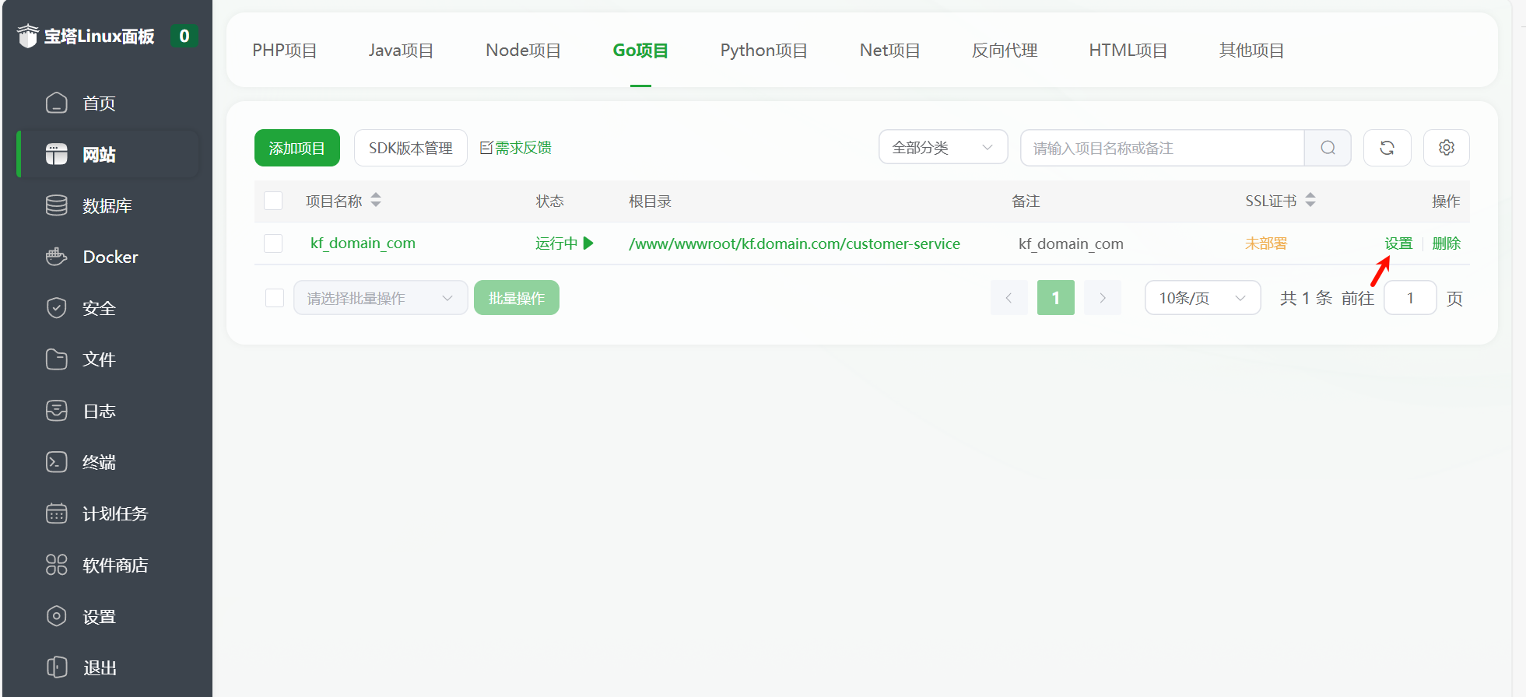Open the 10条/页 page size dropdown
This screenshot has height=697, width=1526.
point(1202,298)
